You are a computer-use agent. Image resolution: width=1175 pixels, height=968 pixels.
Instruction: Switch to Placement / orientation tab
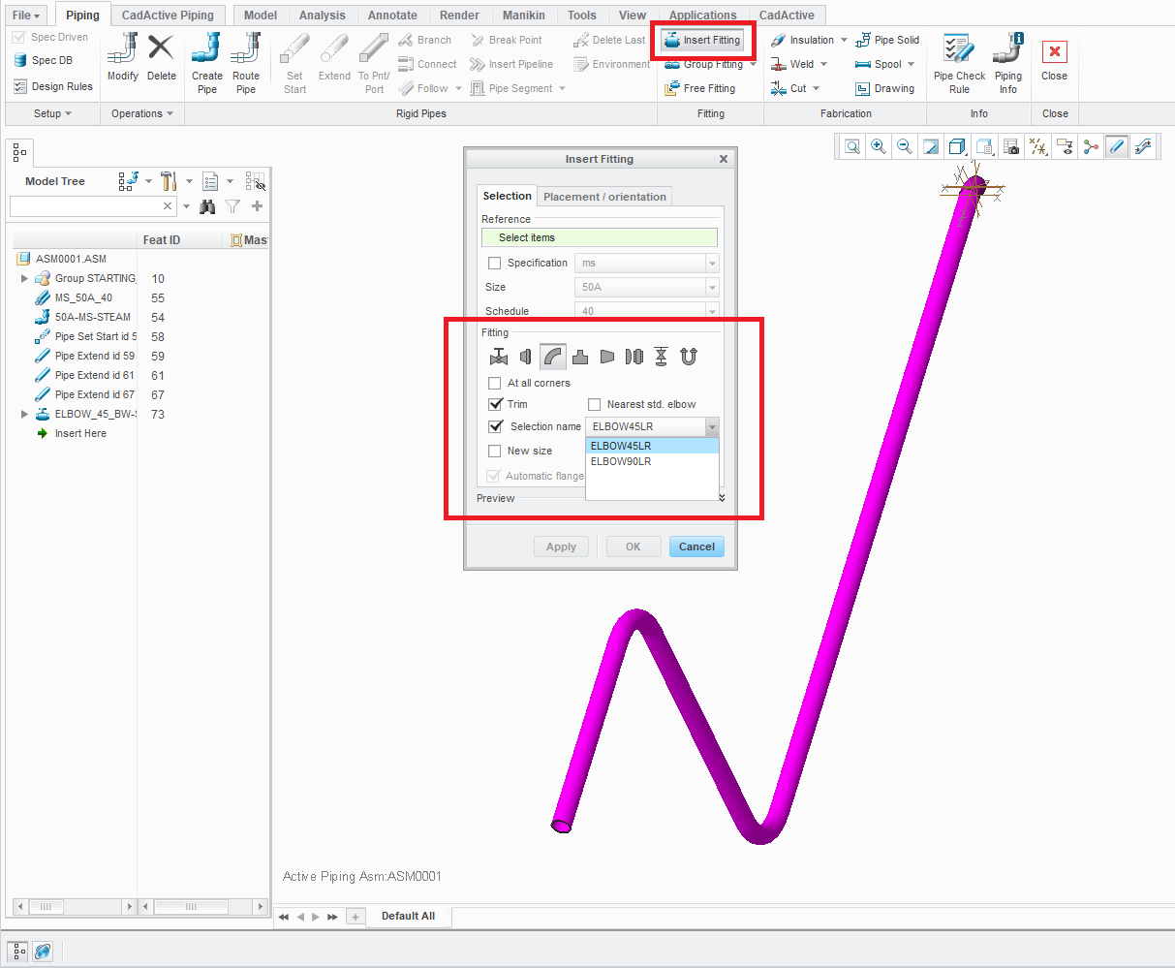coord(604,197)
